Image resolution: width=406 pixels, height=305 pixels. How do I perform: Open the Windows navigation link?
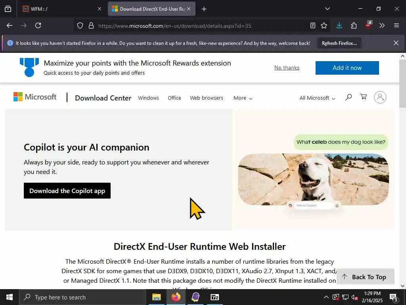[x=148, y=98]
